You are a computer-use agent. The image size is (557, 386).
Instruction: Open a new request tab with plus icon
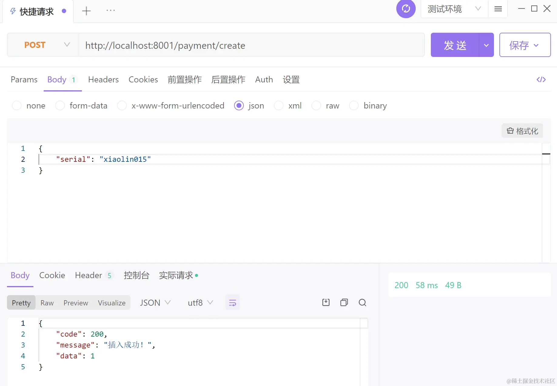[x=86, y=11]
